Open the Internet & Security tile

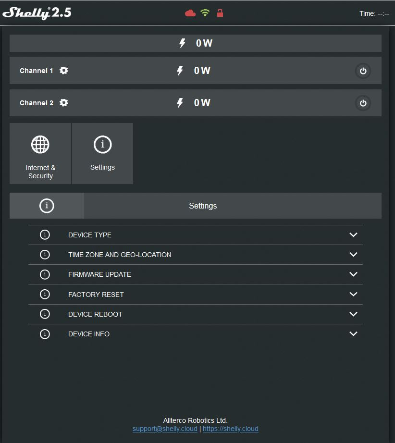40,154
